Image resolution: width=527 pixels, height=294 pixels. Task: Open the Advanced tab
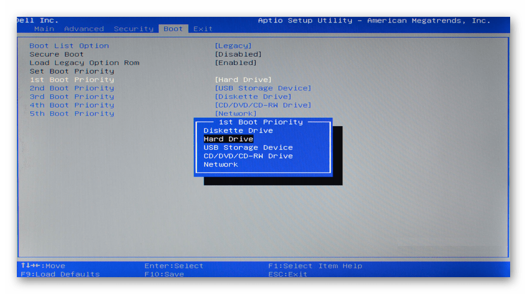84,29
